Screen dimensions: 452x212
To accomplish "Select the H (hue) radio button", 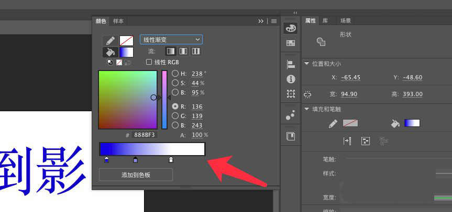I will click(175, 74).
